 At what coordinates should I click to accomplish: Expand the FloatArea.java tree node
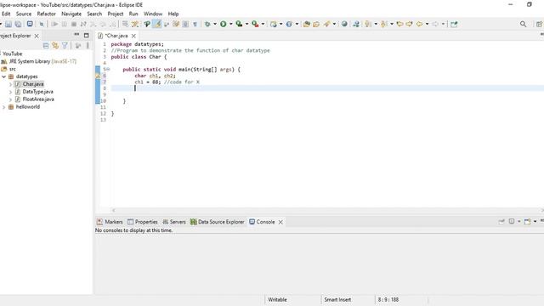10,99
